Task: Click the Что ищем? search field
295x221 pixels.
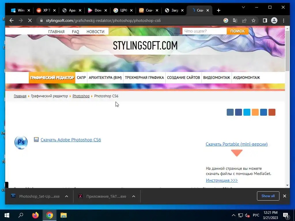Action: pyautogui.click(x=204, y=31)
